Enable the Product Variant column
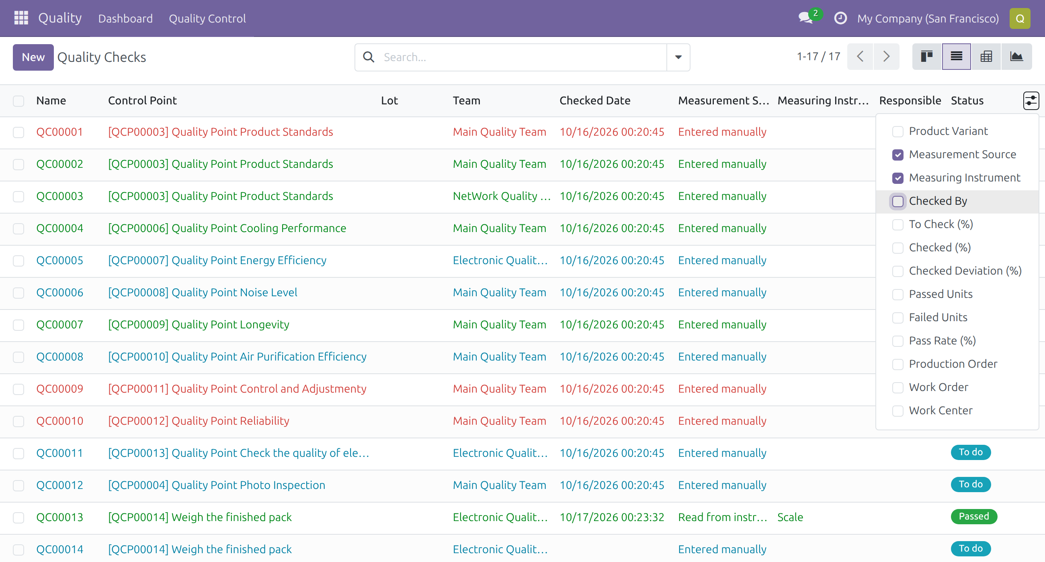1045x562 pixels. click(897, 131)
